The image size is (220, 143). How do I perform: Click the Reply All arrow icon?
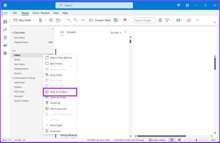pyautogui.click(x=76, y=20)
